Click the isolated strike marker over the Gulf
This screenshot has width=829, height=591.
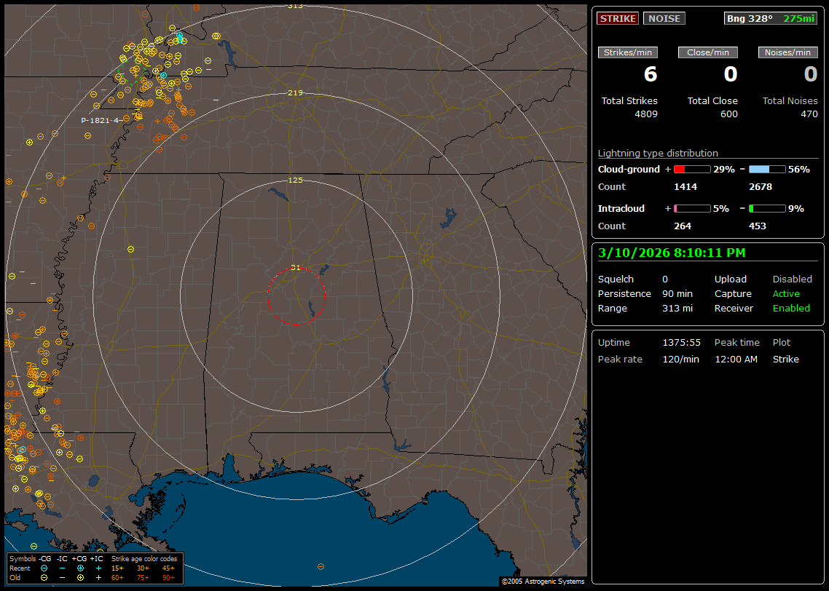pos(321,566)
